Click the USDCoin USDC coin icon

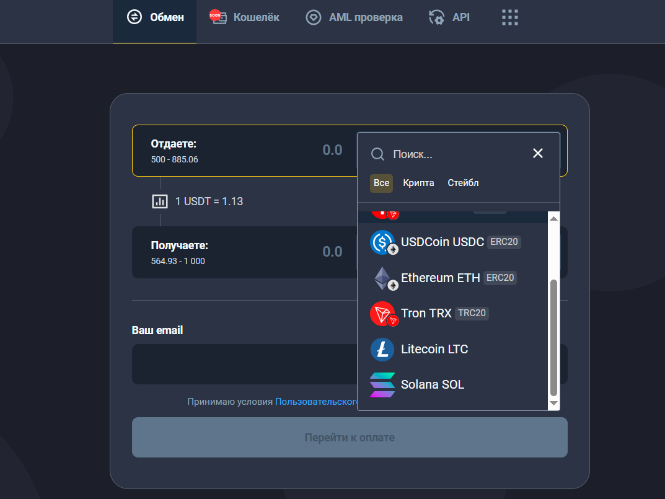point(382,242)
